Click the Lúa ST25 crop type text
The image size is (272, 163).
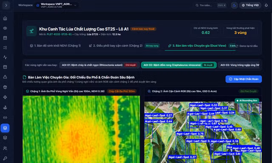tap(93, 34)
